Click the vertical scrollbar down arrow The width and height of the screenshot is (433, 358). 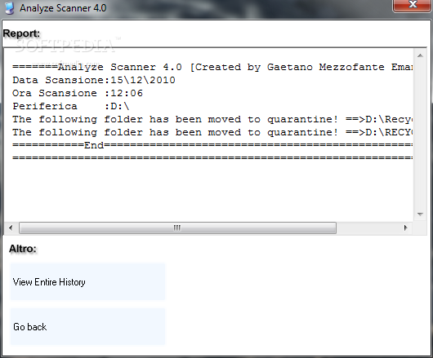pos(420,214)
